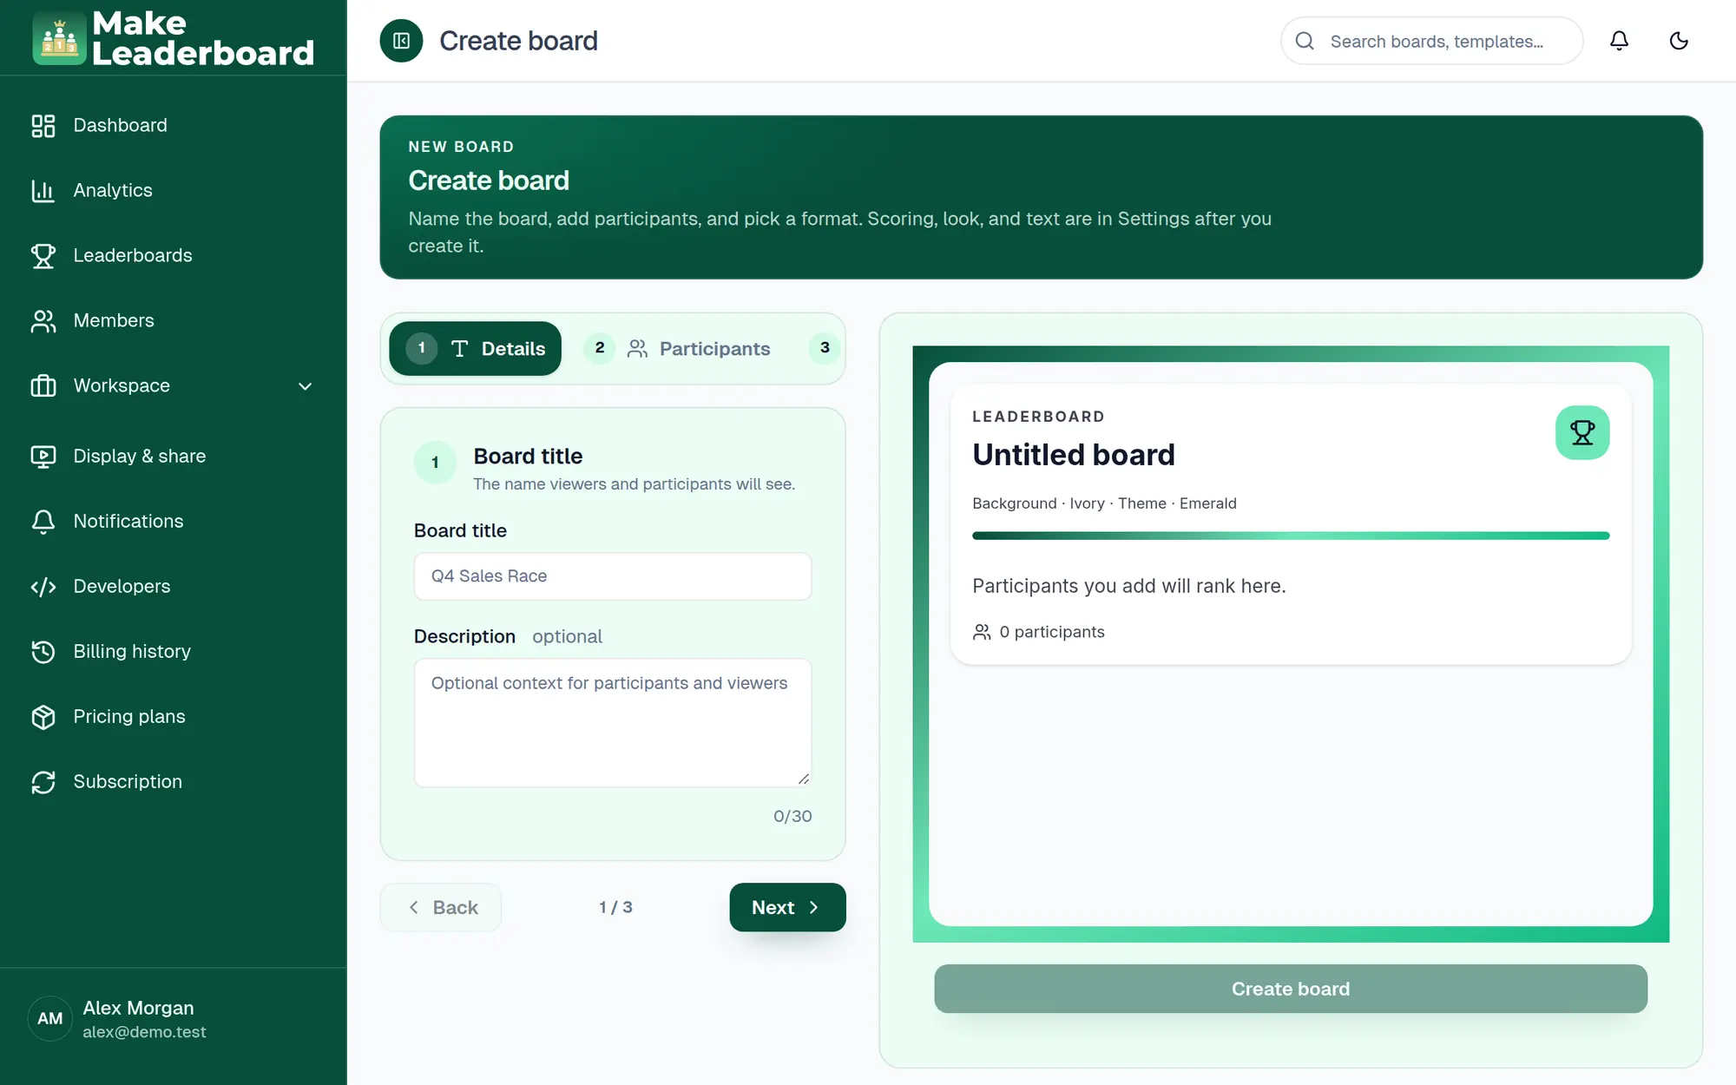
Task: Open Notifications in the sidebar
Action: (174, 521)
